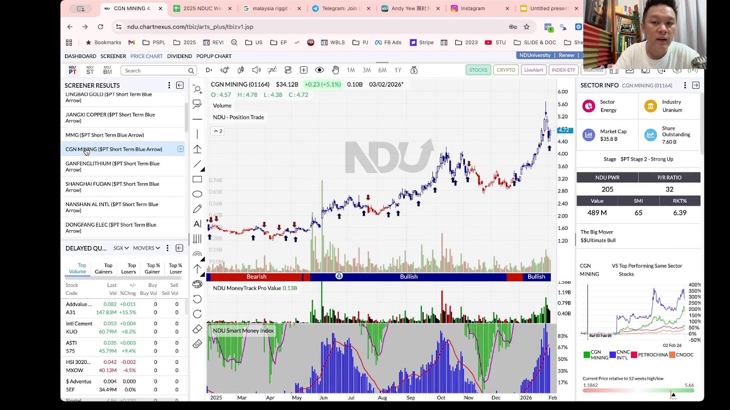Screen dimensions: 730x410
Task: Click the Bullish trend color bar
Action: coord(408,277)
